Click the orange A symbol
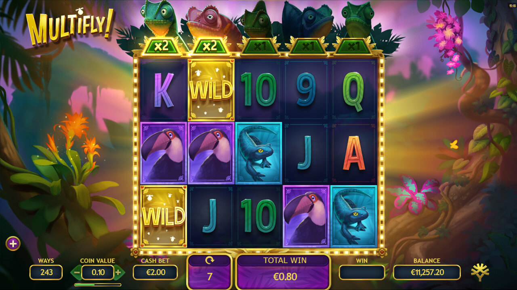The image size is (517, 290). tap(354, 153)
